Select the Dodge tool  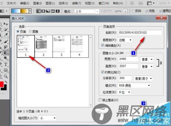click(x=6, y=58)
